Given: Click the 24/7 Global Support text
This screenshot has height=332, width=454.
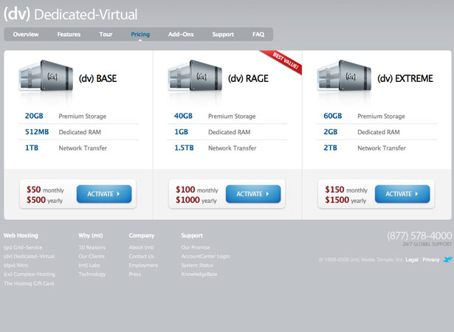Looking at the screenshot, I should click(427, 244).
